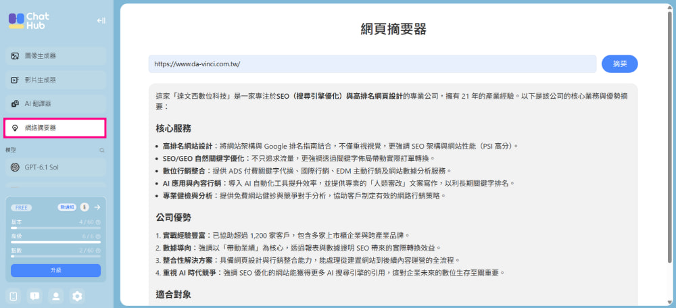Image resolution: width=676 pixels, height=308 pixels.
Task: Click the E account avatar
Action: [x=84, y=207]
